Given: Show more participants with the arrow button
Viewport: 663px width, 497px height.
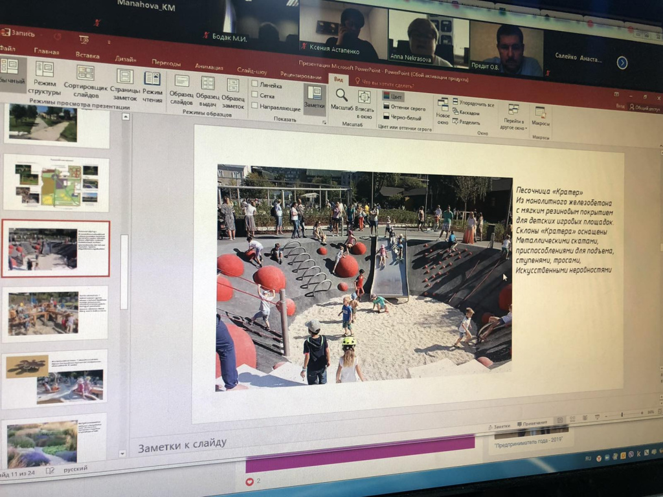Looking at the screenshot, I should point(622,63).
